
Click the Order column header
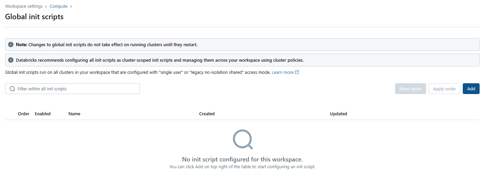coord(24,114)
